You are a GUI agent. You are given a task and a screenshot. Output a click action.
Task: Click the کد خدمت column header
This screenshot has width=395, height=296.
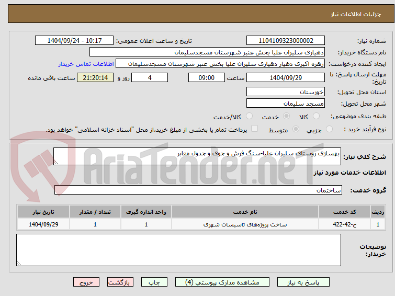click(x=344, y=212)
